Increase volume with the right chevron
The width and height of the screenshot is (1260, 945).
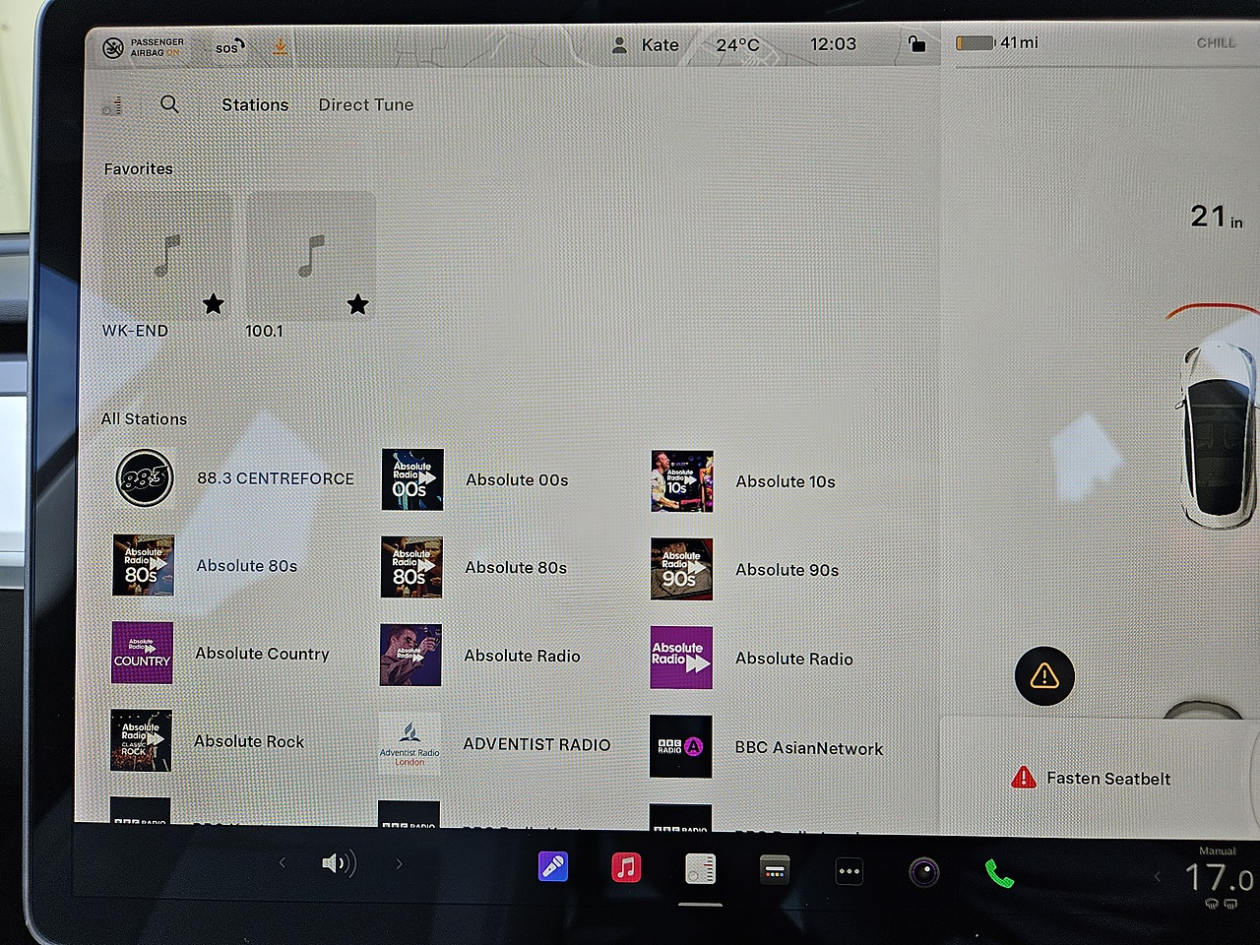click(x=399, y=863)
